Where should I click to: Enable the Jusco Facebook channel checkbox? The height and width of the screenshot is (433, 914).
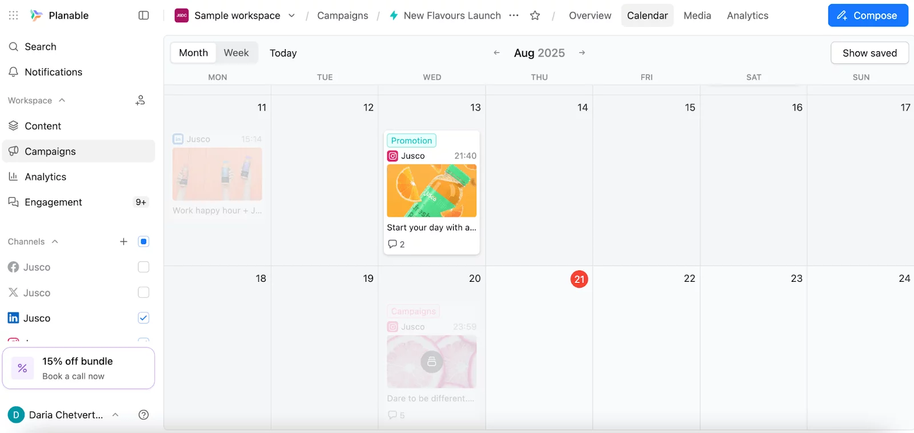tap(143, 266)
